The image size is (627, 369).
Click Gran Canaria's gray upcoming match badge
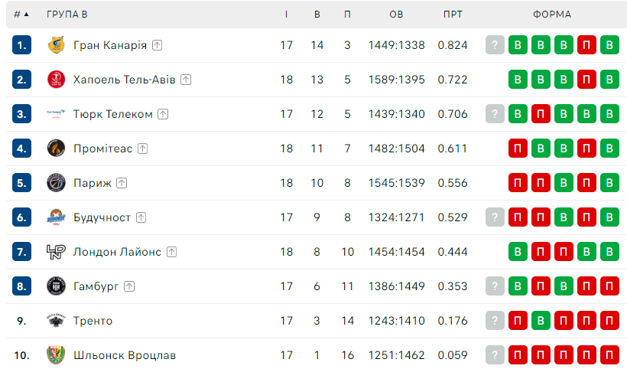495,45
